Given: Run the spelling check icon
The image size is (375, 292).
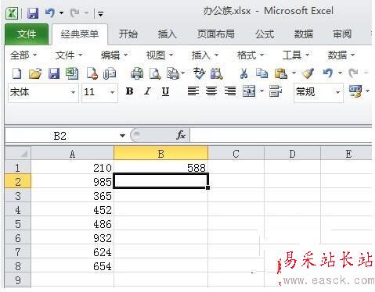Looking at the screenshot, I should tap(199, 73).
